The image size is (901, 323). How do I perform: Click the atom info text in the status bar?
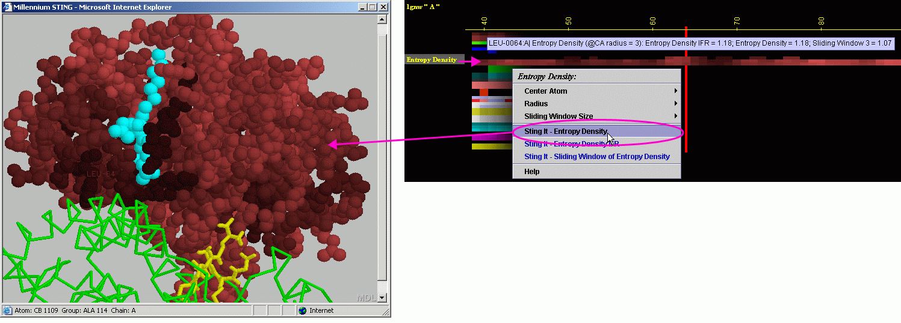tap(75, 310)
